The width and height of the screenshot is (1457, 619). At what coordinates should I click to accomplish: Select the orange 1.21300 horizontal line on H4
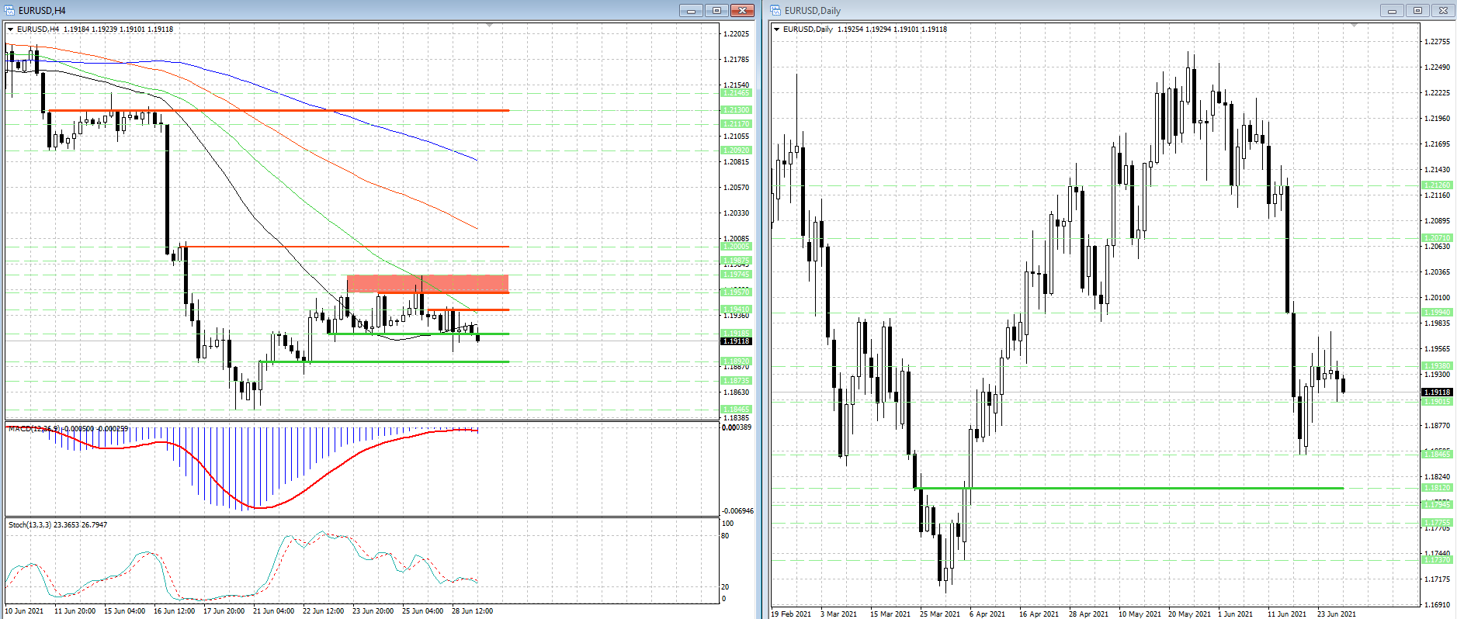(x=276, y=110)
